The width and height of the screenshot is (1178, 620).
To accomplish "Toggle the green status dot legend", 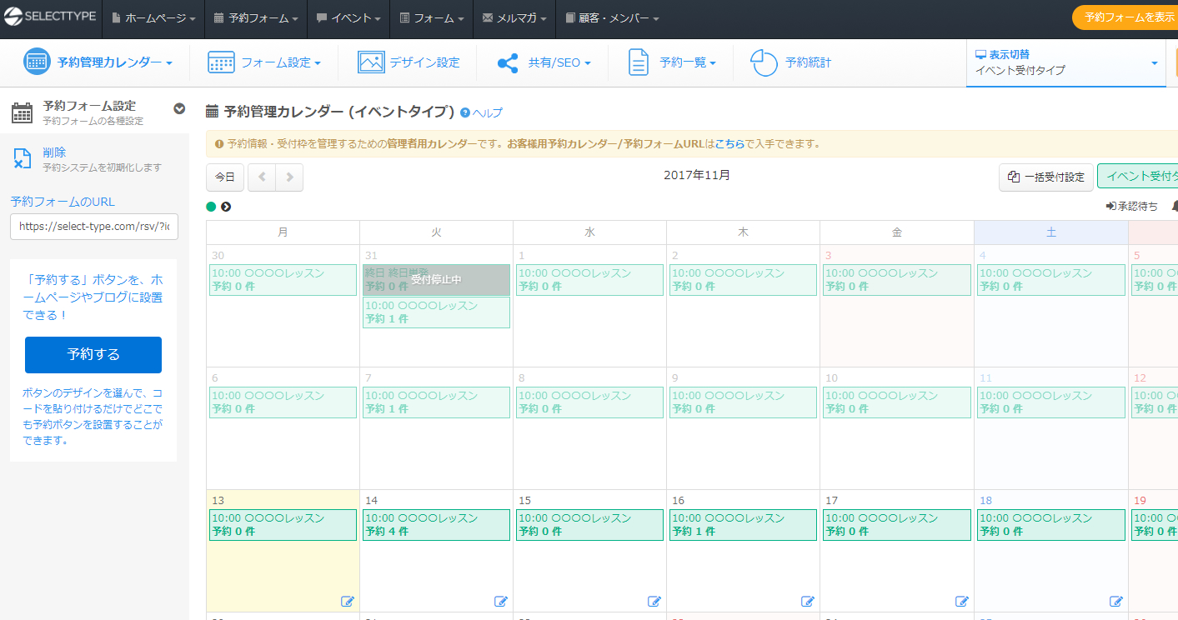I will [211, 207].
